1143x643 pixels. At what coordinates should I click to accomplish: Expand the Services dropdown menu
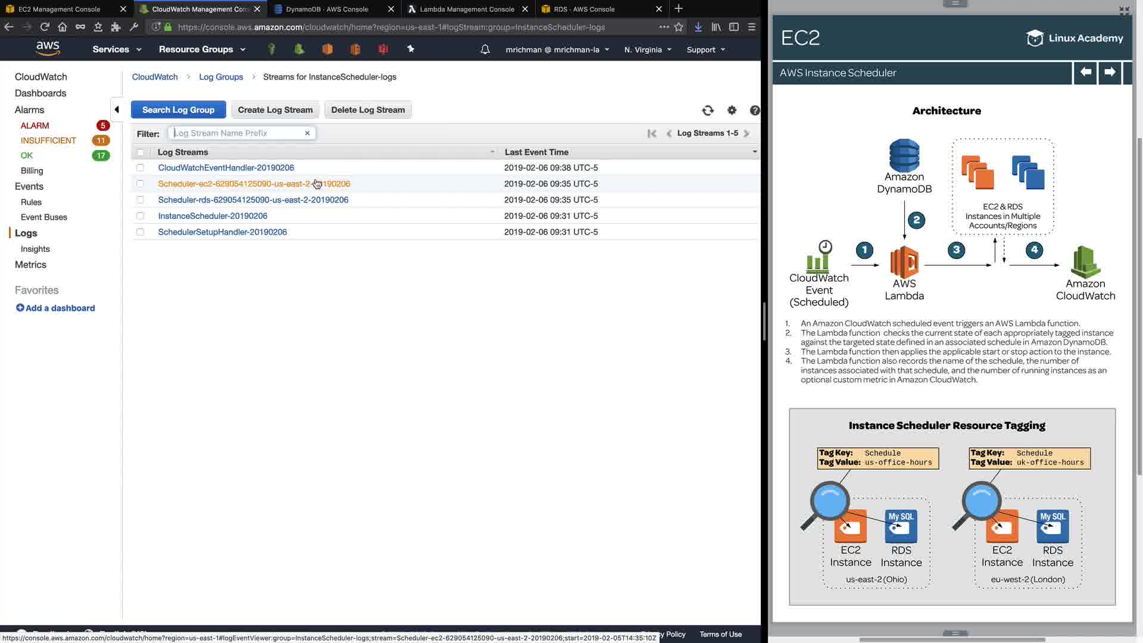point(117,49)
